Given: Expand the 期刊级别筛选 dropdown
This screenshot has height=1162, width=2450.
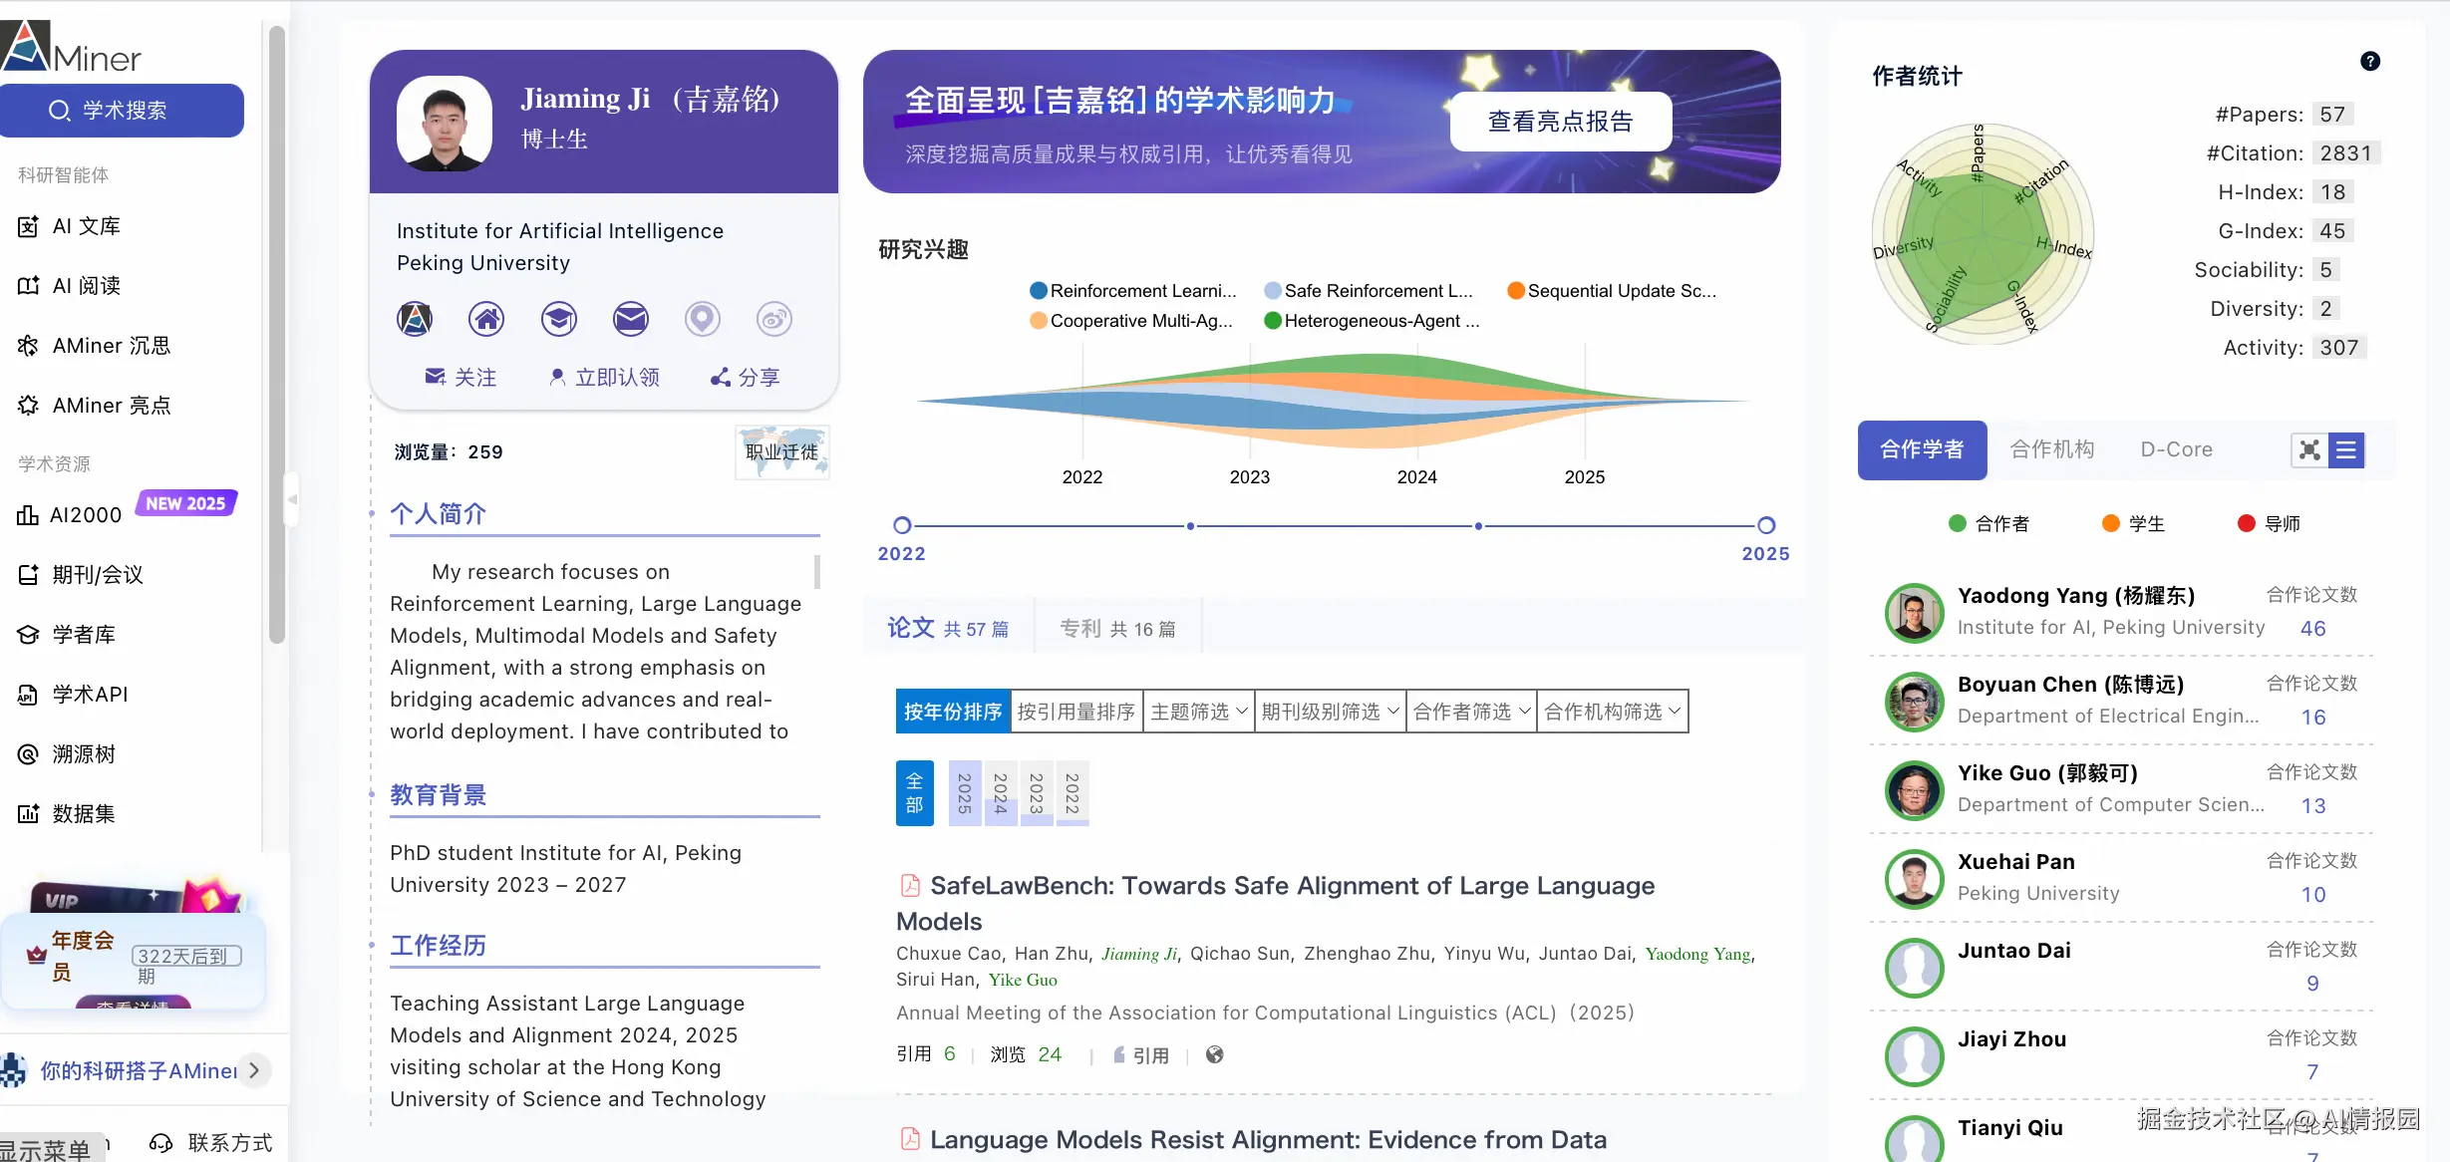Looking at the screenshot, I should pos(1330,711).
